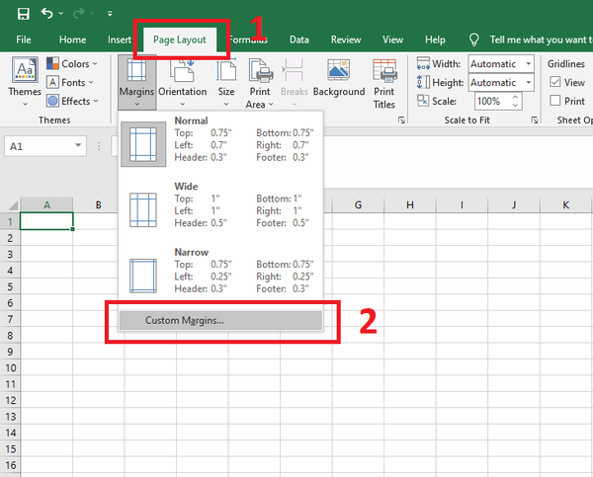The image size is (593, 477).
Task: Click the Undo arrow icon
Action: pyautogui.click(x=46, y=13)
